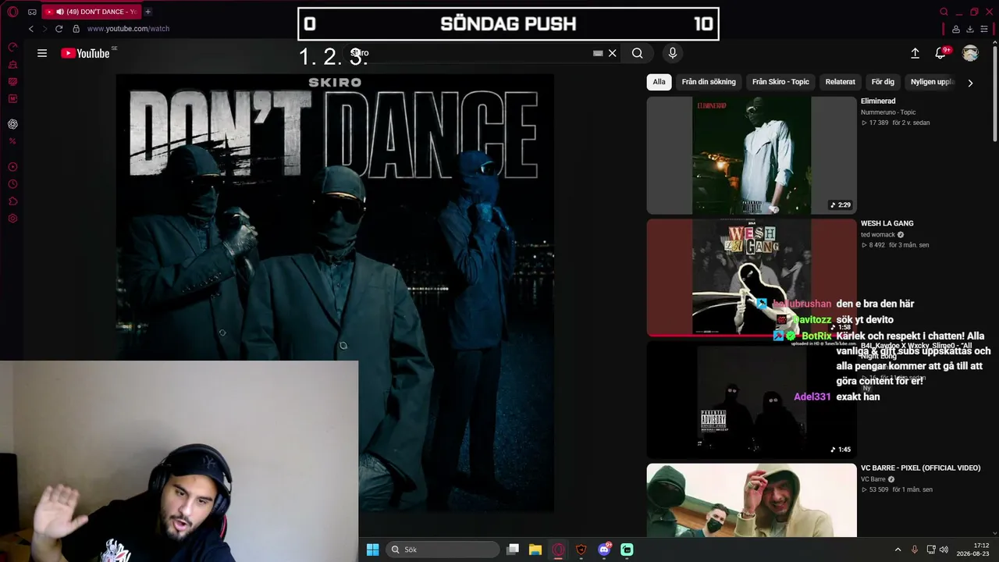
Task: Open the YouTube create upload icon
Action: pos(915,53)
